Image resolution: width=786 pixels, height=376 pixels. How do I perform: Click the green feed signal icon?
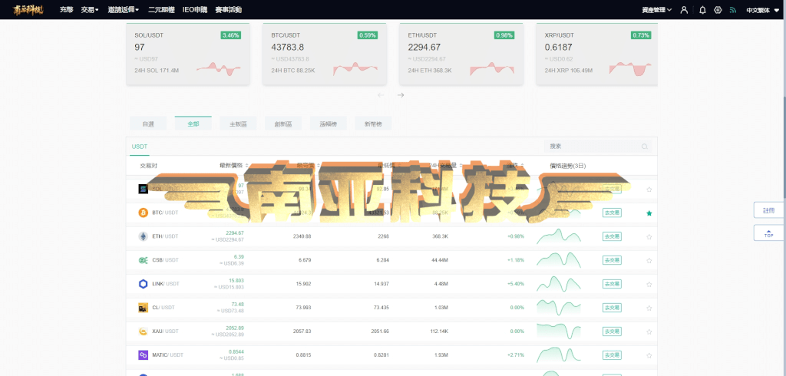pos(733,9)
